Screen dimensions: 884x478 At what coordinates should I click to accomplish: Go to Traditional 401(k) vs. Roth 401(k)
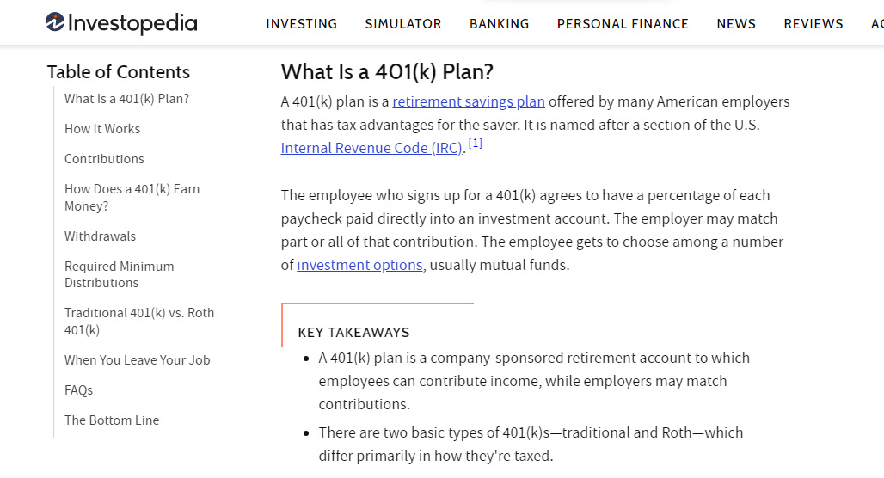coord(139,322)
